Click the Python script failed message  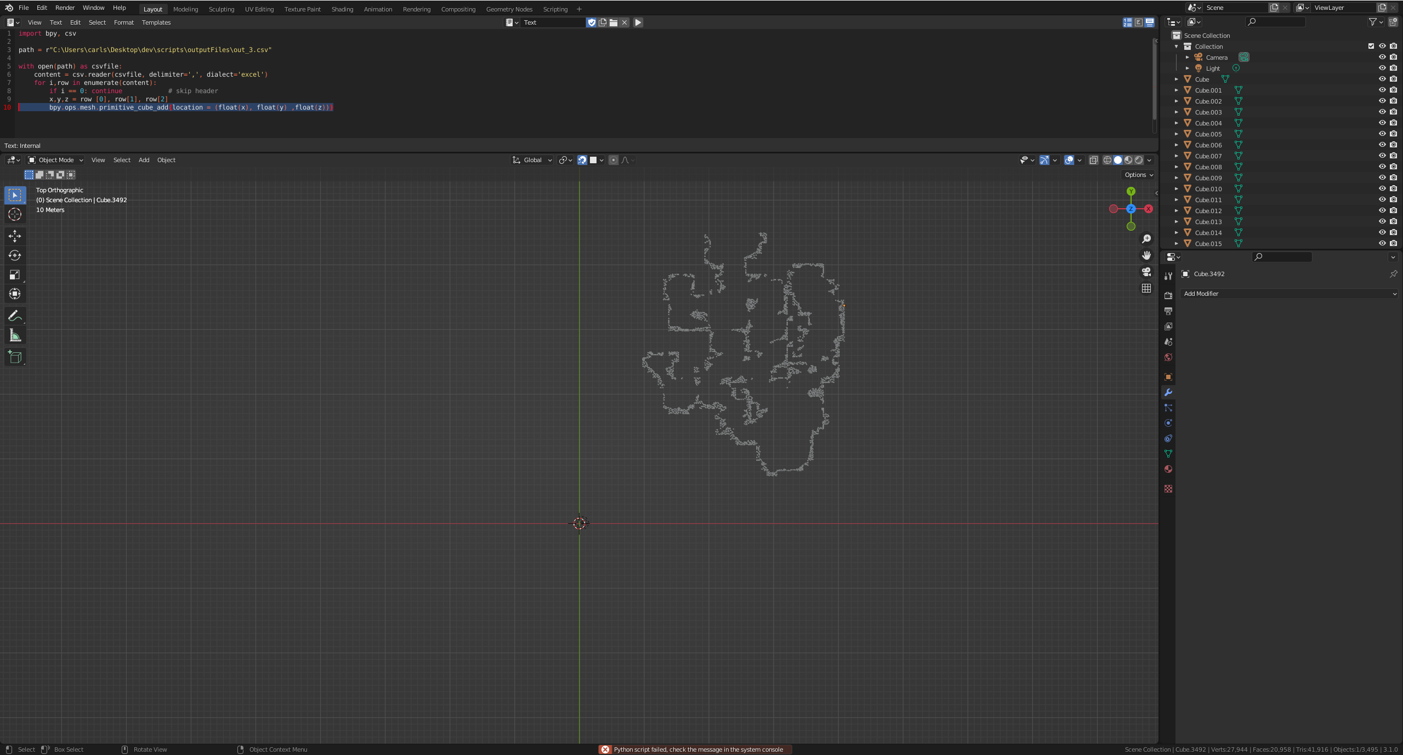(697, 750)
